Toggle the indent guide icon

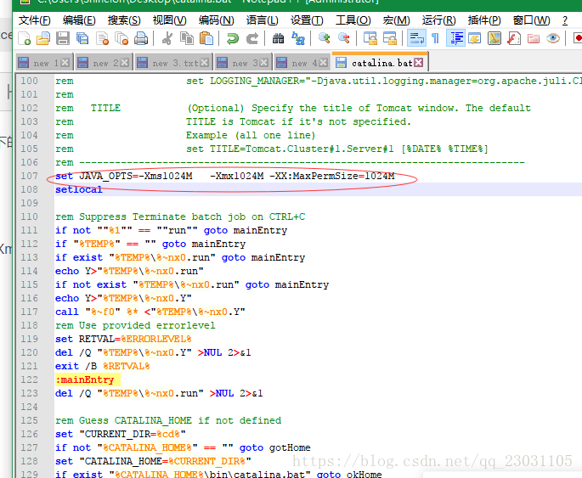pos(455,38)
